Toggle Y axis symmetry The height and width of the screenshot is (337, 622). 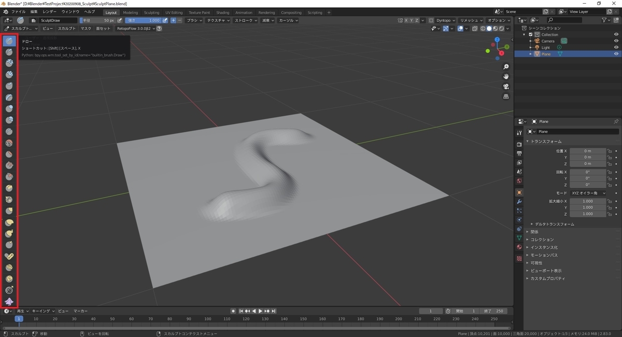point(413,20)
